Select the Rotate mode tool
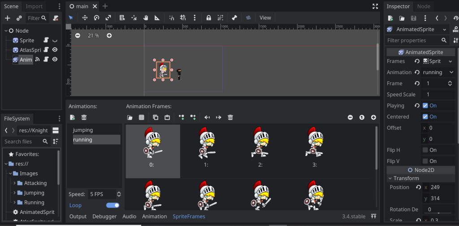 [96, 18]
